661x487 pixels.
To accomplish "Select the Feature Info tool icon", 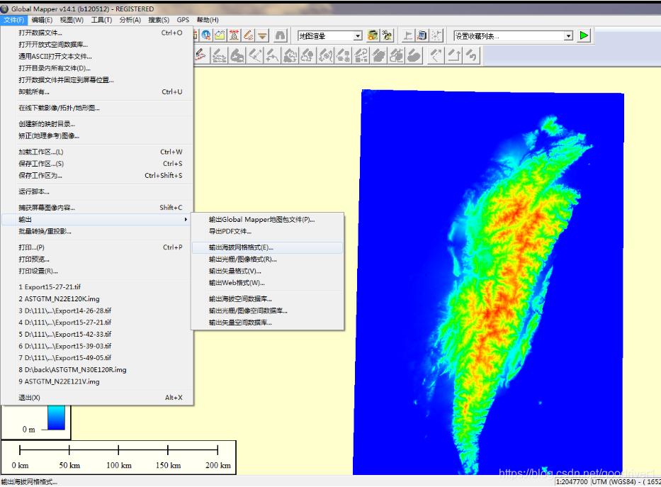I will (205, 35).
